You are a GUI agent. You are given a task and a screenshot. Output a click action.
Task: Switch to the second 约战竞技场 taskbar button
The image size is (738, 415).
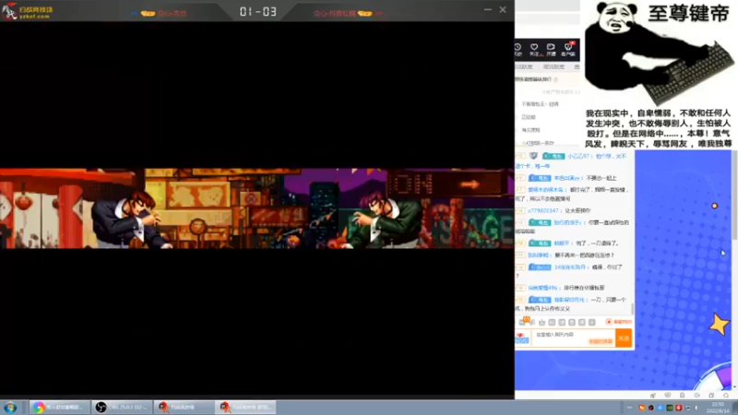click(245, 408)
